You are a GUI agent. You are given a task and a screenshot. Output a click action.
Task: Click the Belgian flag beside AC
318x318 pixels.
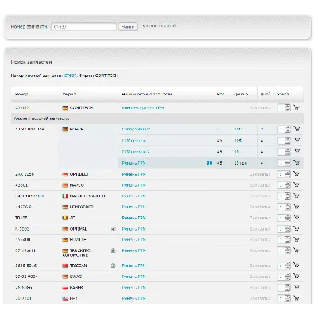pyautogui.click(x=65, y=218)
